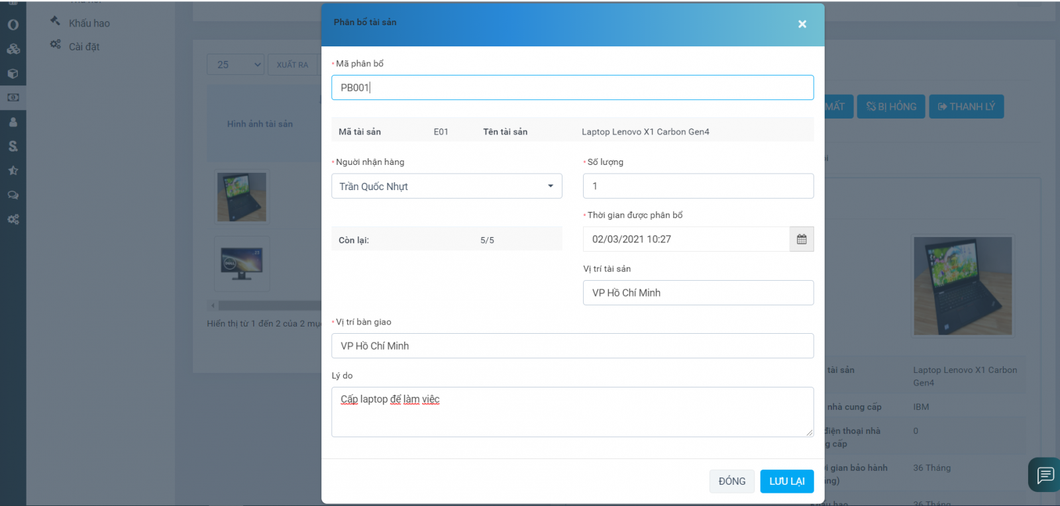This screenshot has height=506, width=1060.
Task: Open the Người nhận hàng dropdown
Action: pyautogui.click(x=447, y=186)
